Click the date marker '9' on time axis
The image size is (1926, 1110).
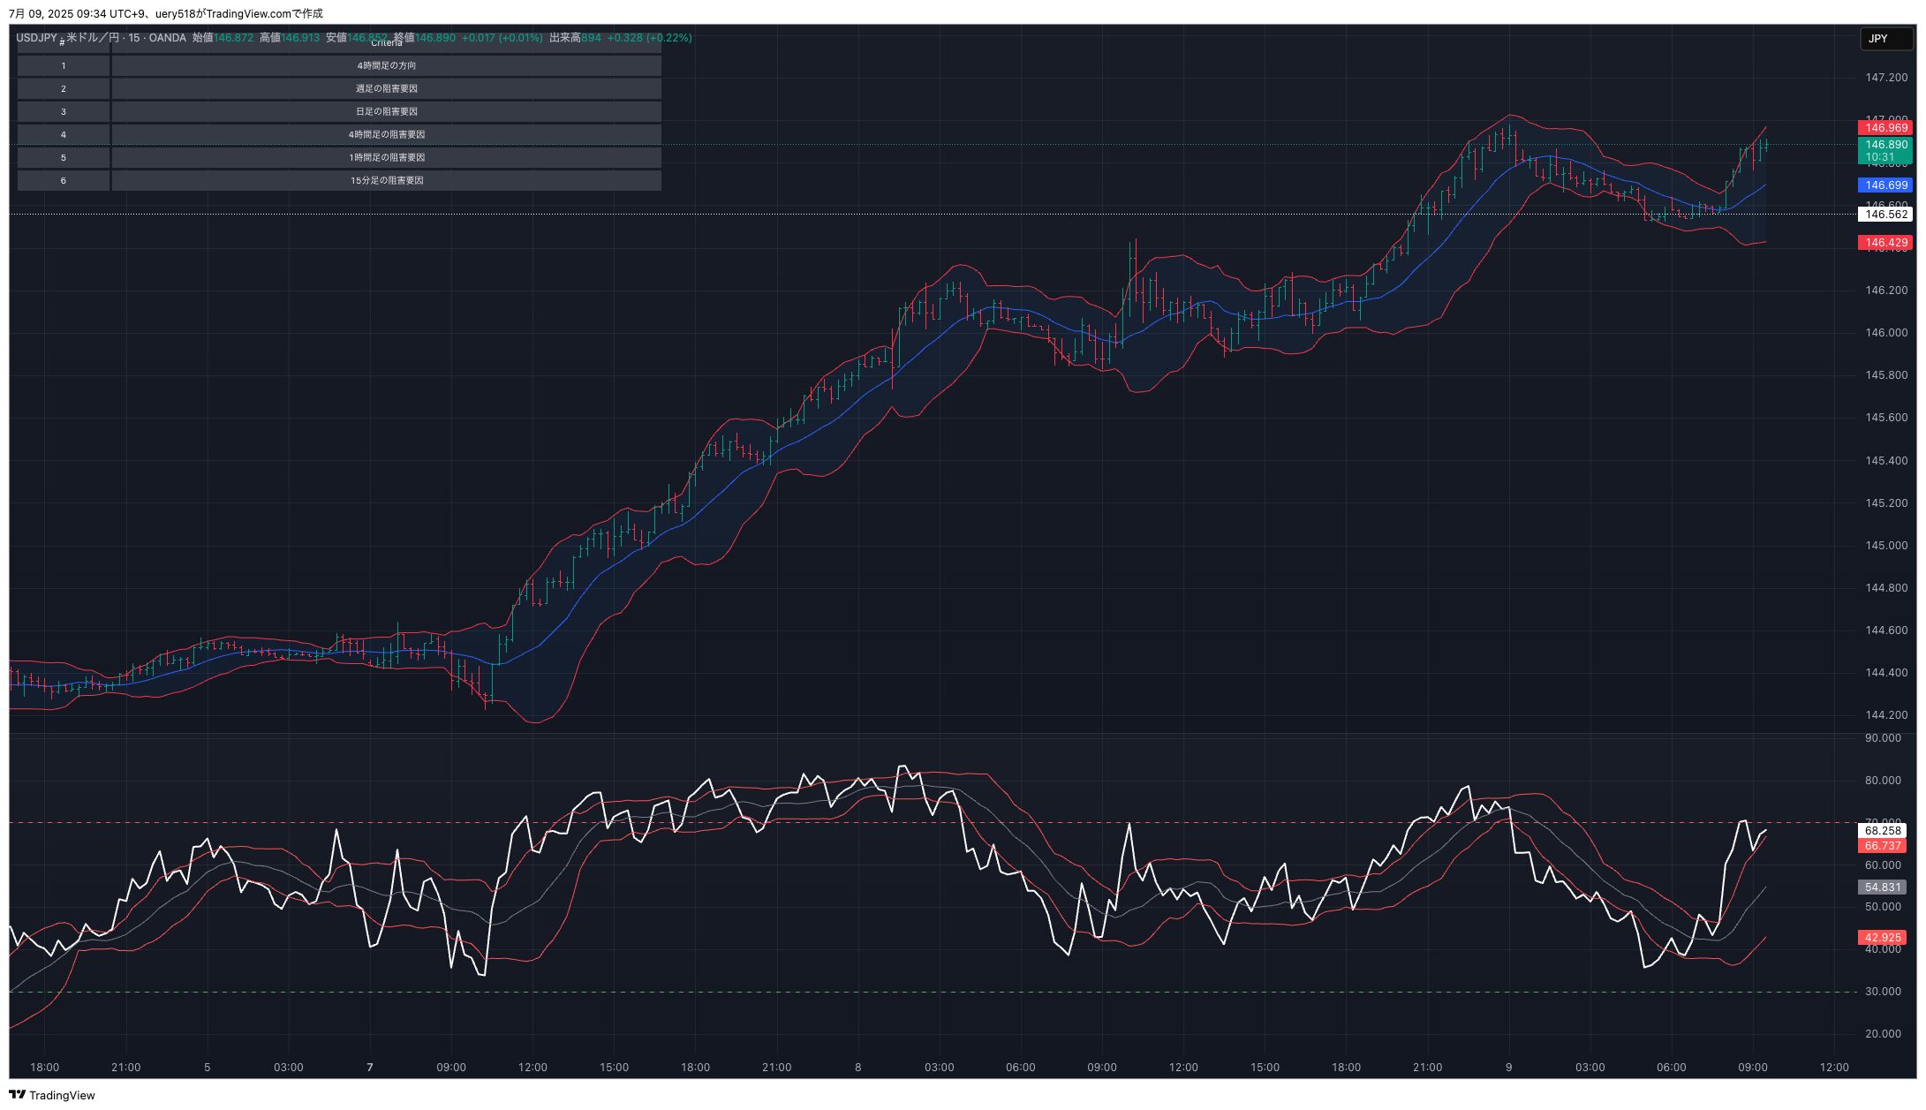click(1508, 1068)
